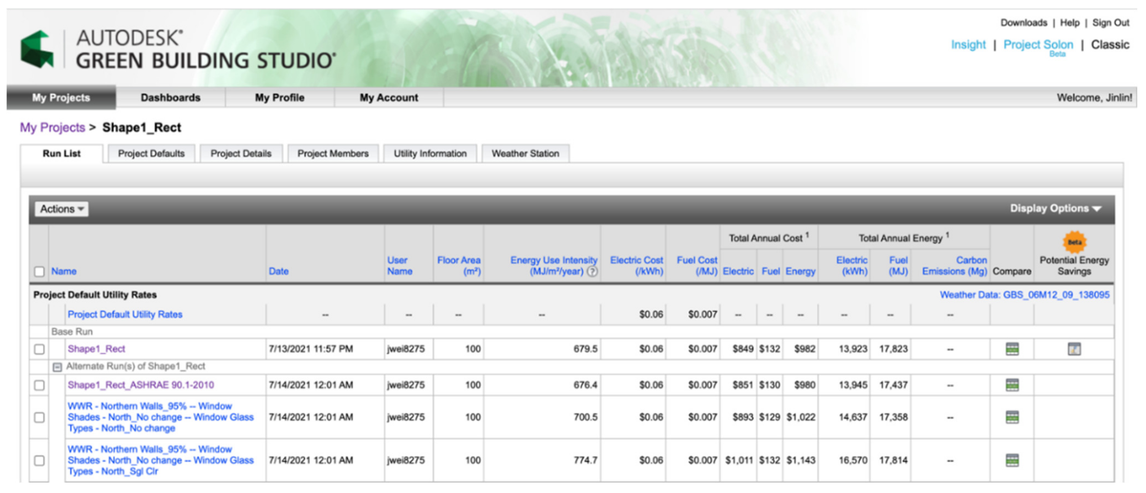Image resolution: width=1146 pixels, height=493 pixels.
Task: Open the Actions dropdown menu
Action: (x=61, y=209)
